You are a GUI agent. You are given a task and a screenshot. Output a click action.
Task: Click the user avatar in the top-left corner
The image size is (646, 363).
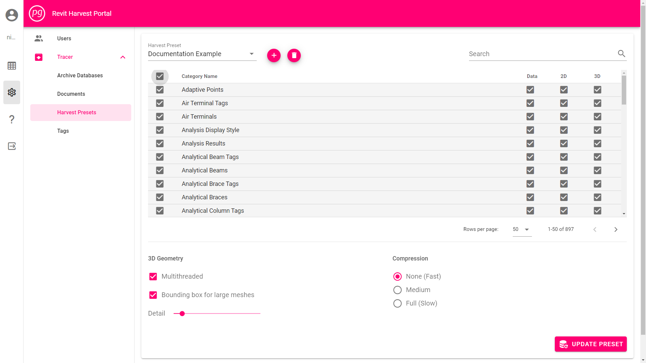click(12, 15)
